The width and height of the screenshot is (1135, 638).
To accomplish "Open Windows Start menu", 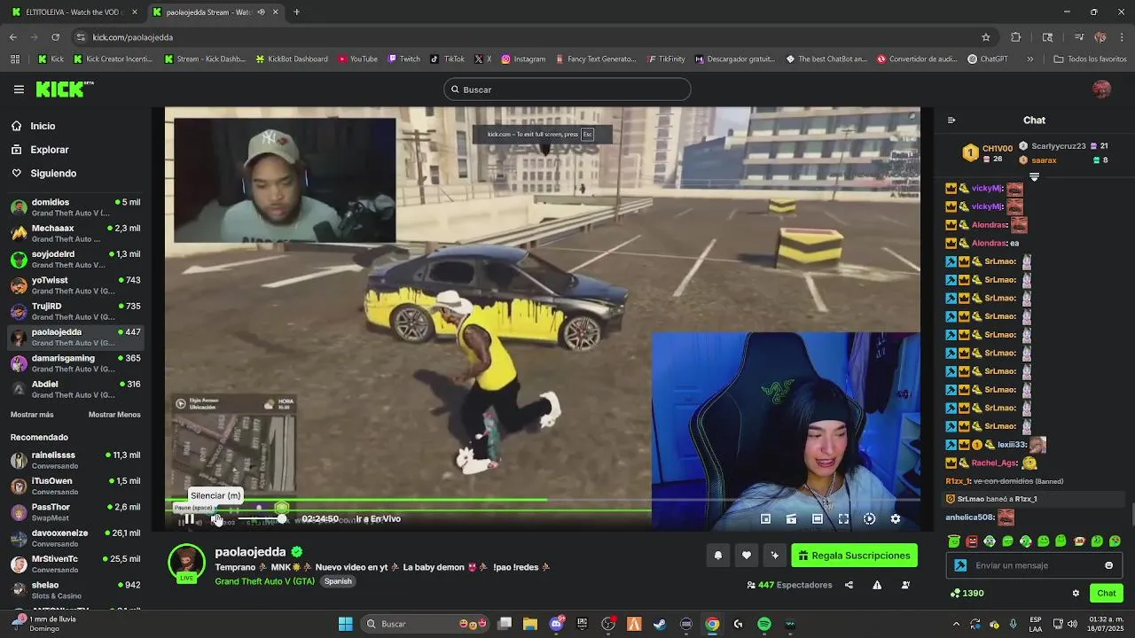I will point(346,624).
